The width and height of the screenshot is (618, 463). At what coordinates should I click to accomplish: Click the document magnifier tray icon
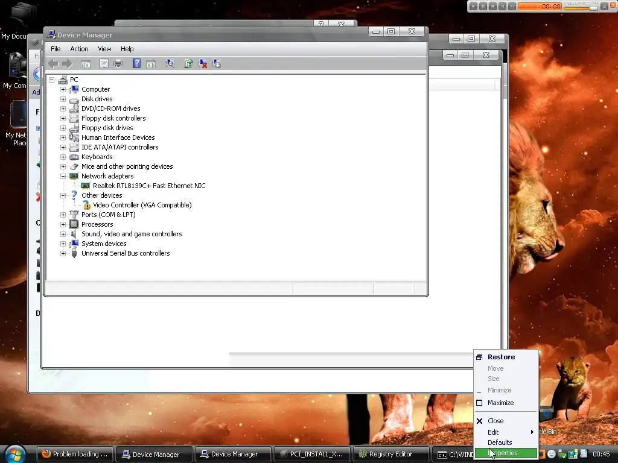pyautogui.click(x=584, y=454)
